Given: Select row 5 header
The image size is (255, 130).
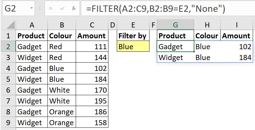Looking at the screenshot, I should tap(8, 79).
